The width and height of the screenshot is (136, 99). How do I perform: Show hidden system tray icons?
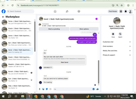point(105,96)
